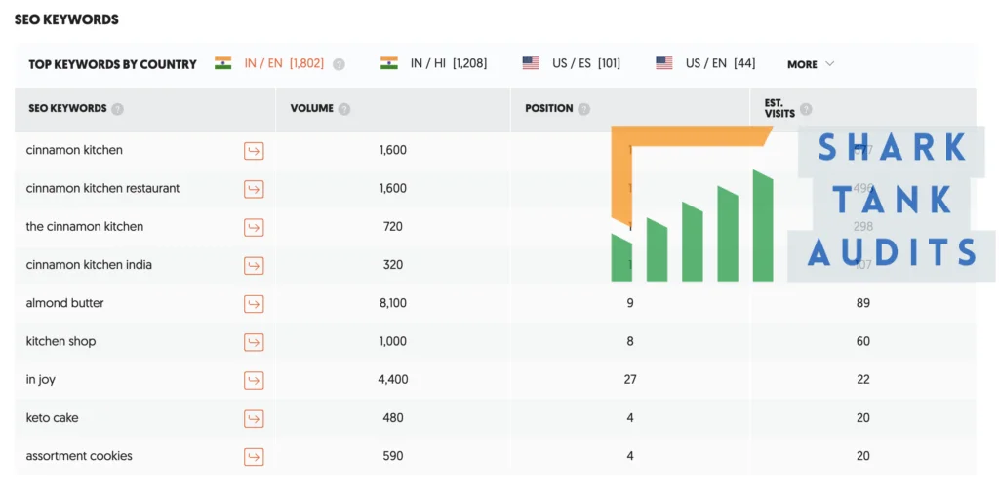Click keyword 'the cinnamon kitchen'
Screen dimensions: 999x487
85,226
